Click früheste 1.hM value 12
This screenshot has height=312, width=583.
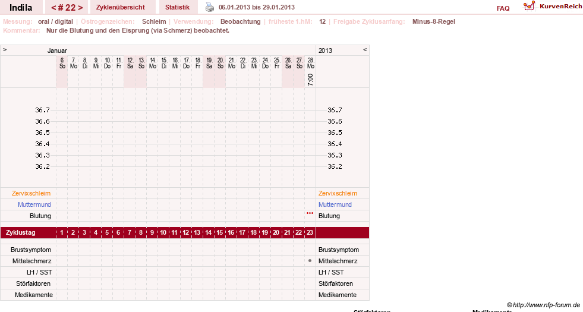coord(322,21)
